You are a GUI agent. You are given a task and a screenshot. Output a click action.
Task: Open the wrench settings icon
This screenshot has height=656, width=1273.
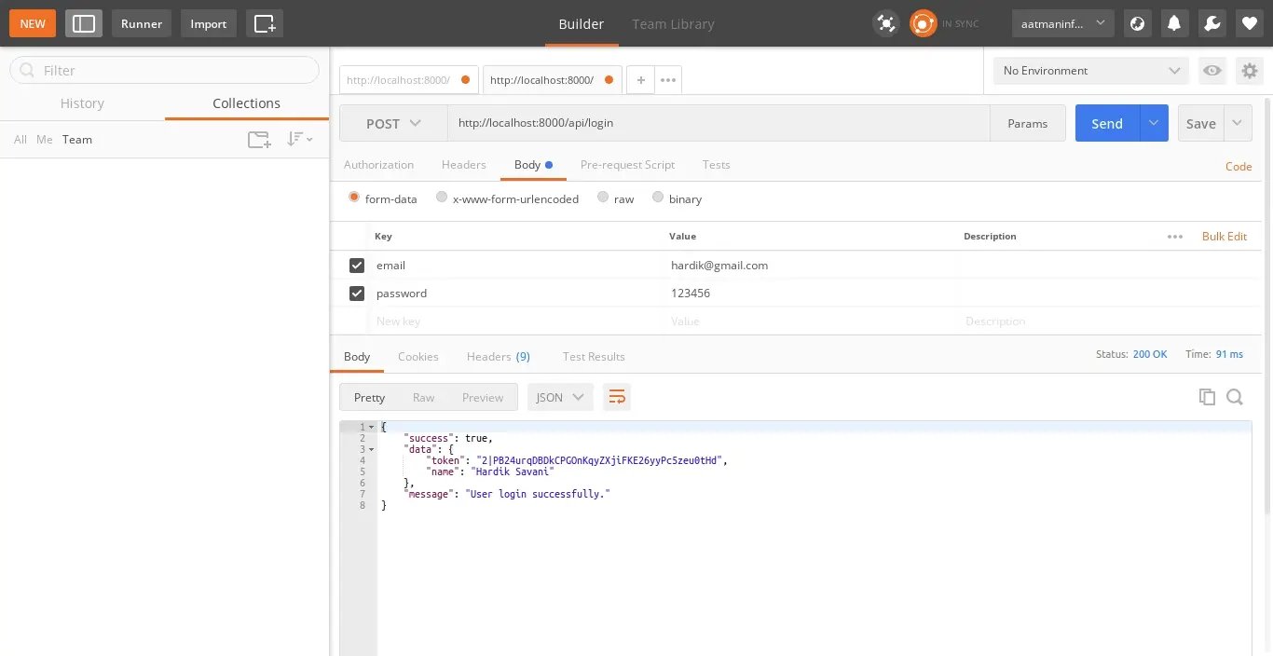click(x=1211, y=23)
